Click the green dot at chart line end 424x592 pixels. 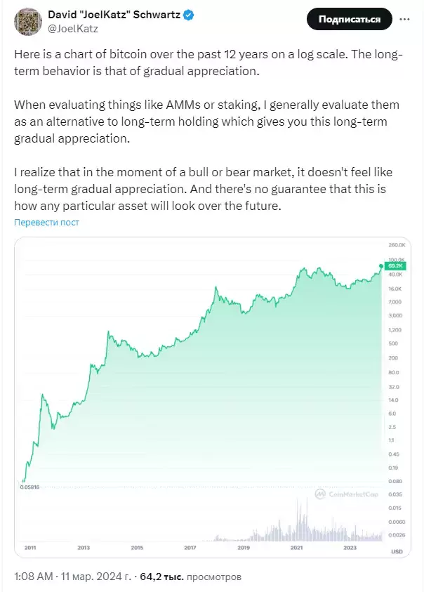(383, 265)
